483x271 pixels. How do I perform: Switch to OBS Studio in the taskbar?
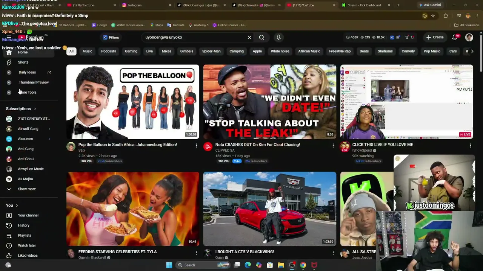pos(292,265)
